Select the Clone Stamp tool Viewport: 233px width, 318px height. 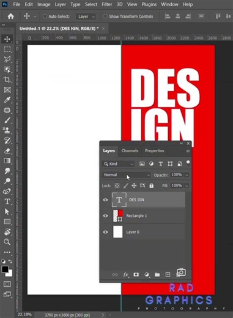(7, 130)
